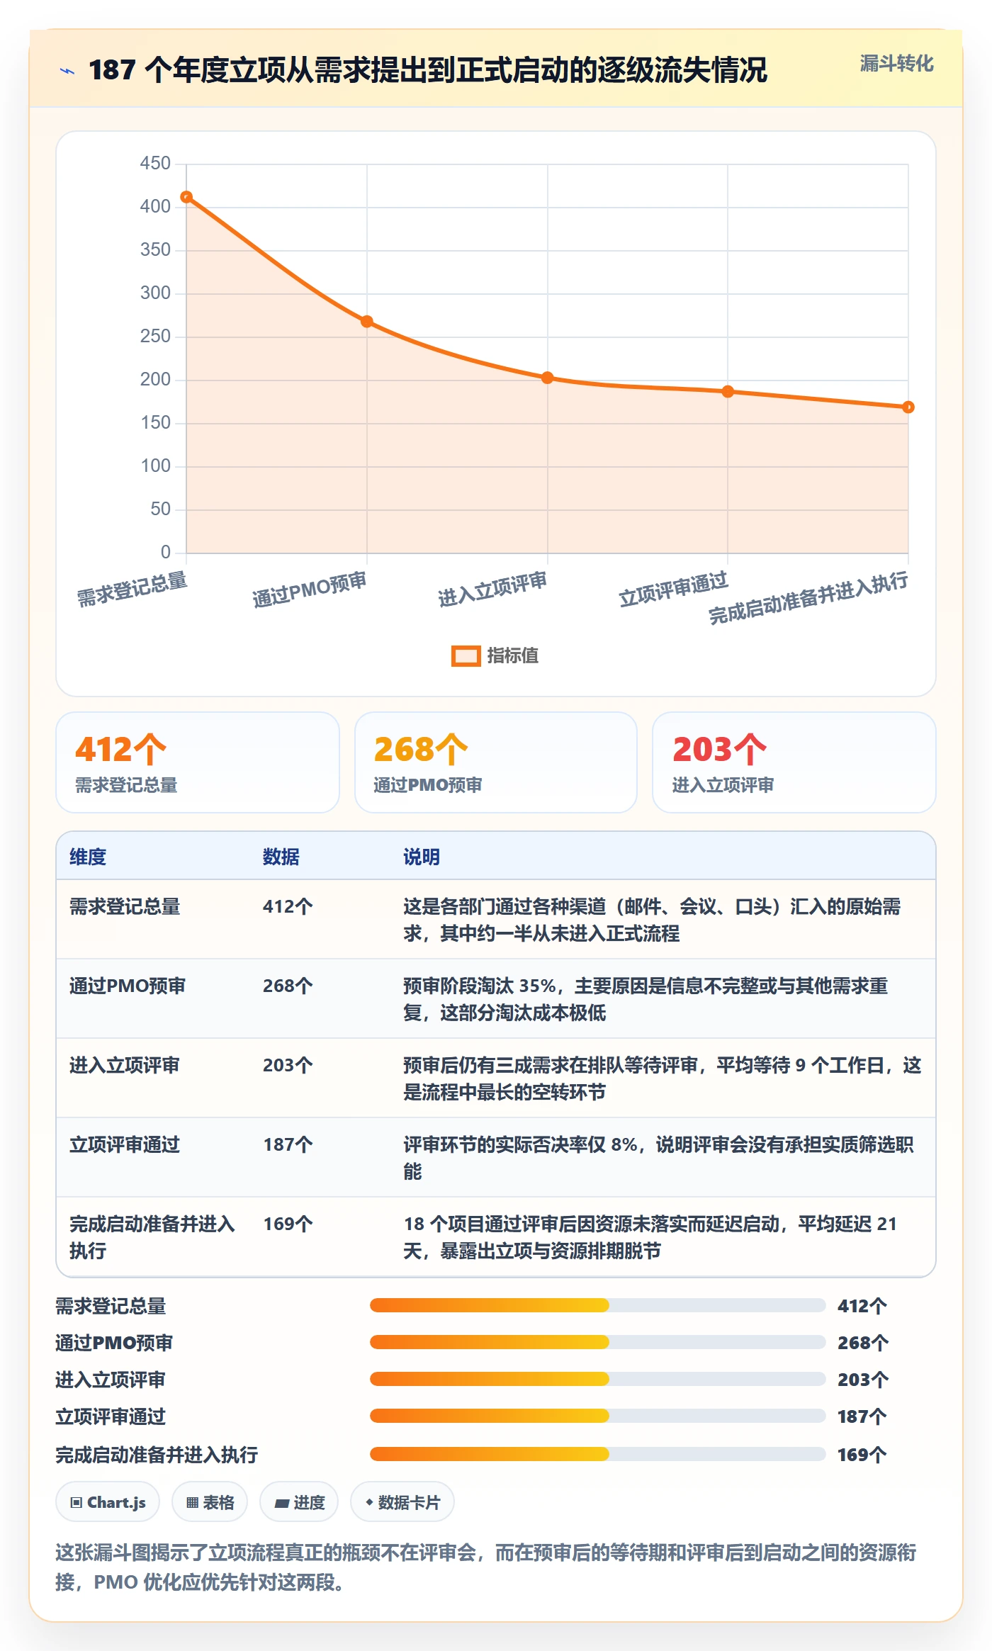
Task: Click the 评审环节的实际否决率仅 8% description
Action: (x=659, y=1158)
